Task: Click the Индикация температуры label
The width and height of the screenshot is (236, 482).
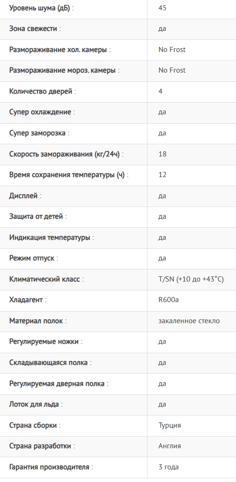Action: pos(52,237)
